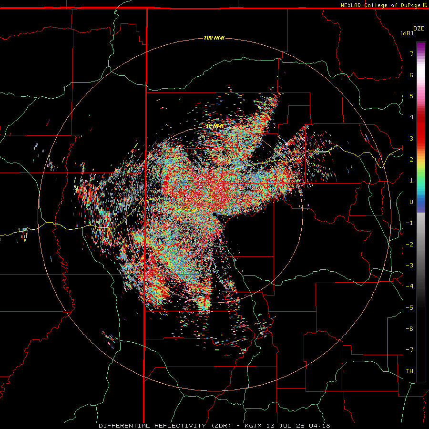Click the 4 value on the color scale
The height and width of the screenshot is (429, 429).
click(x=411, y=117)
